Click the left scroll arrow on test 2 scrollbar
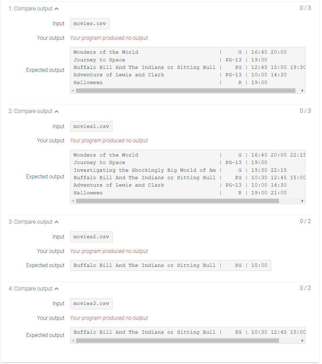This screenshot has height=364, width=322. (x=73, y=200)
